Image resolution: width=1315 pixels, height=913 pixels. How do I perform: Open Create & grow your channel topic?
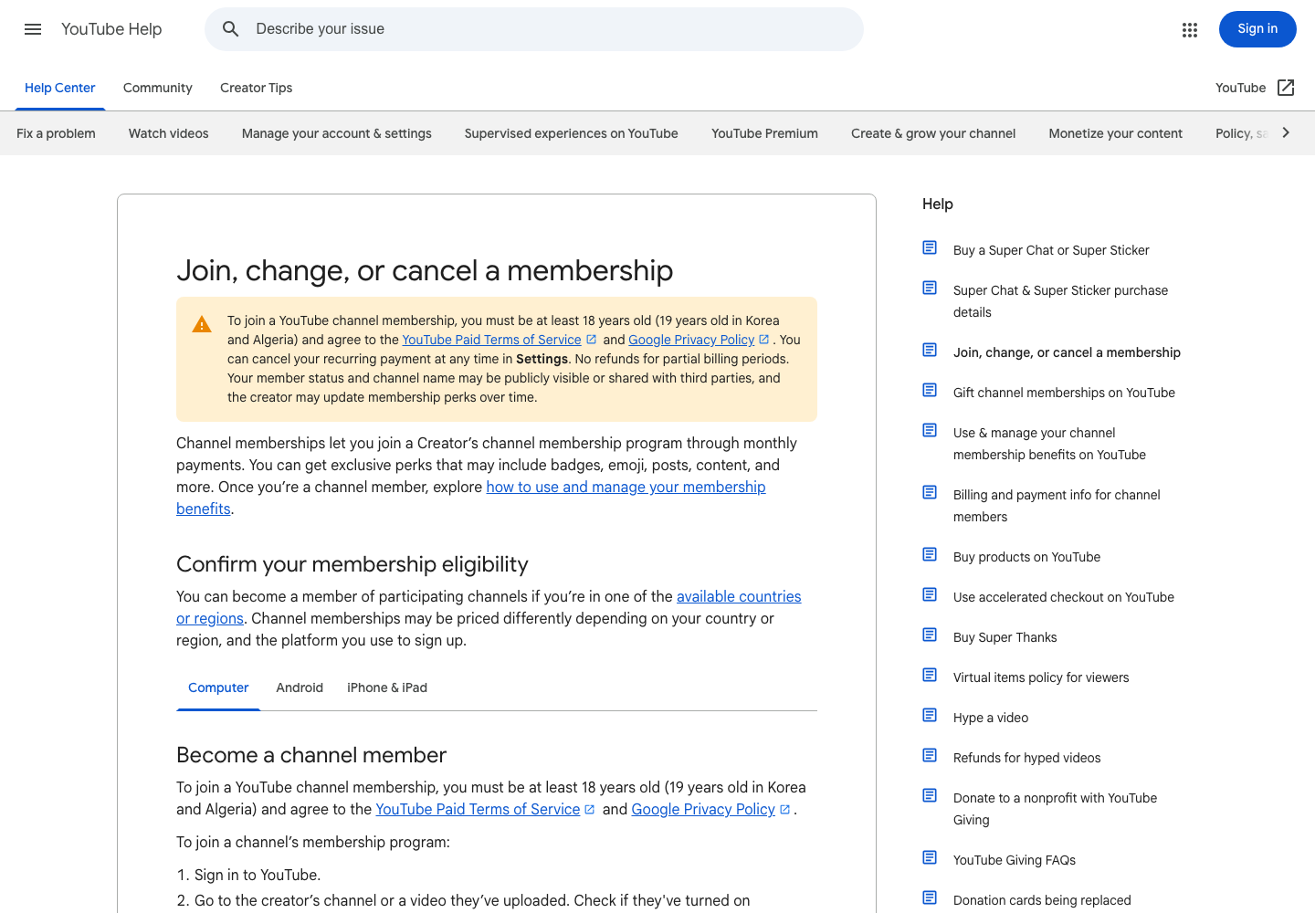pyautogui.click(x=933, y=133)
